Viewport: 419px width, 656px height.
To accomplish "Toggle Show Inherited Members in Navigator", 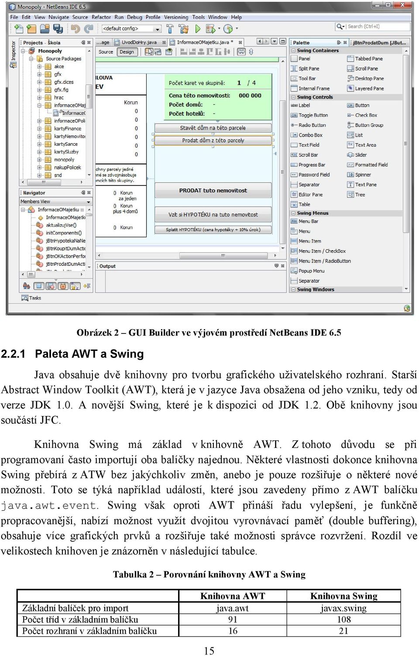I will (x=27, y=286).
